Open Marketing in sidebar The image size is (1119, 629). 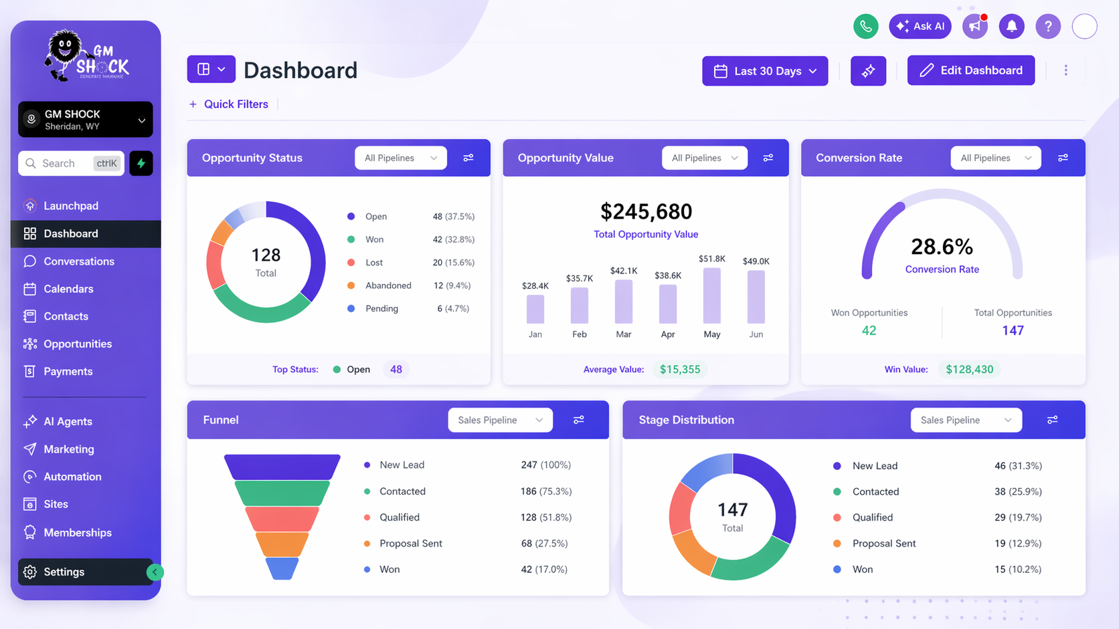pyautogui.click(x=86, y=449)
